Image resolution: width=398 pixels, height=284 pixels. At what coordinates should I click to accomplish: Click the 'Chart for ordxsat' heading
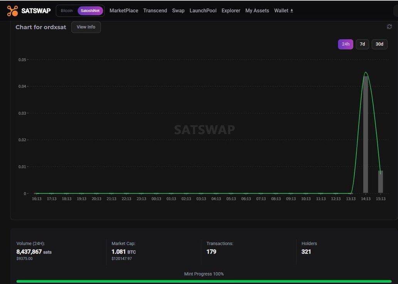pos(41,27)
